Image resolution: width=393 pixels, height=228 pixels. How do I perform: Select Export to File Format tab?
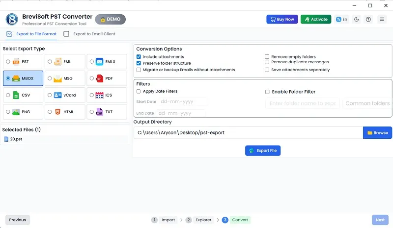click(x=31, y=34)
